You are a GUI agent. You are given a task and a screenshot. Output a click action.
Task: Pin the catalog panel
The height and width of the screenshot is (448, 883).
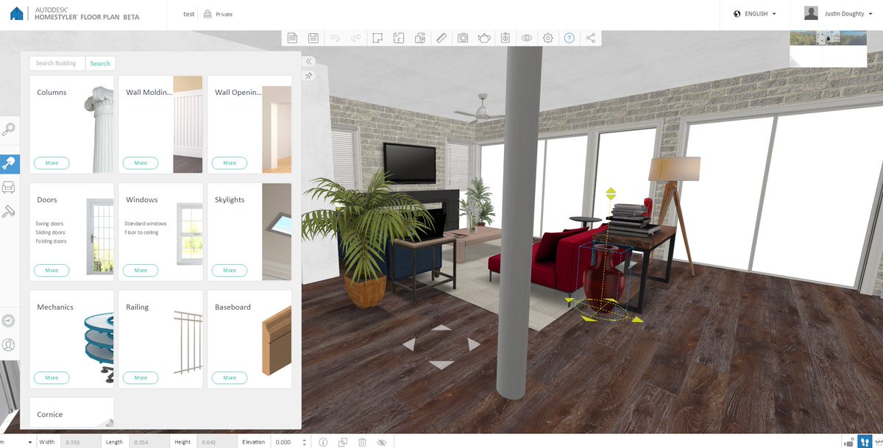pos(309,76)
